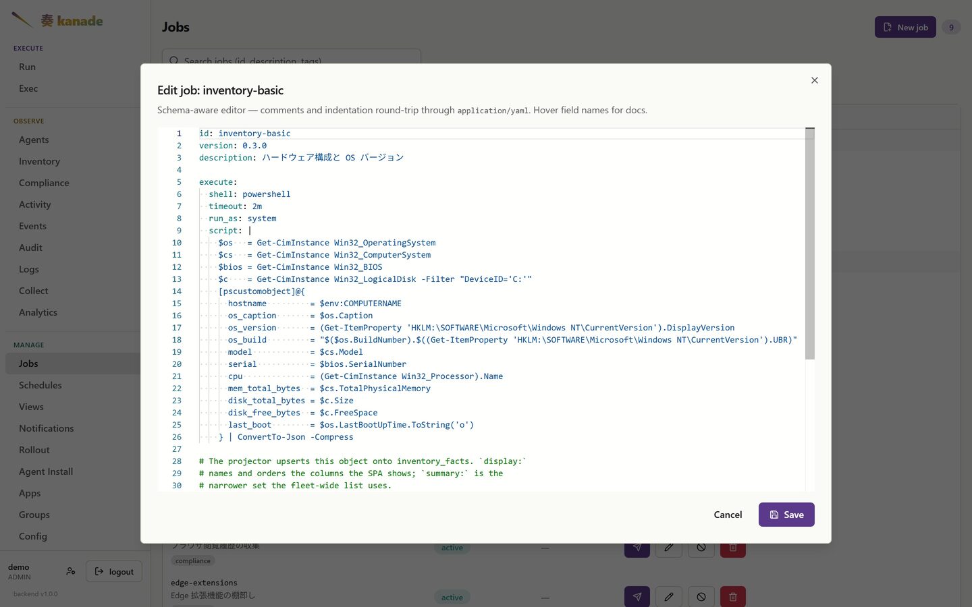The width and height of the screenshot is (972, 607).
Task: Open the user account settings icon
Action: pyautogui.click(x=71, y=571)
